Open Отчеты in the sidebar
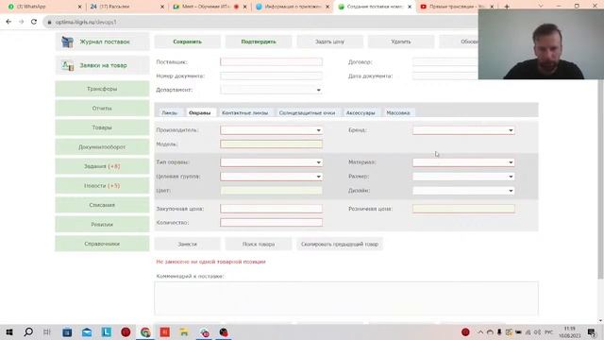The image size is (604, 340). click(x=102, y=109)
